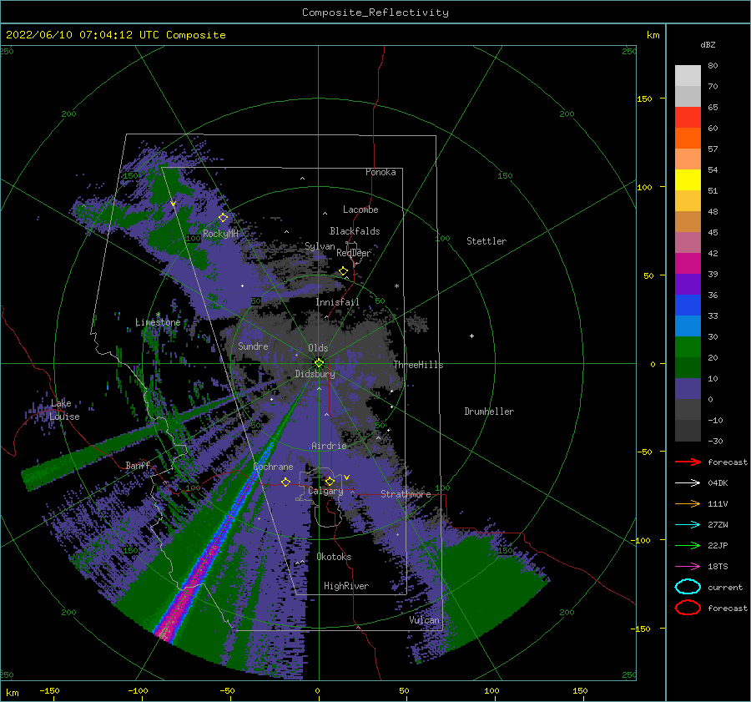Click the green 22JP arrow icon
The width and height of the screenshot is (751, 702).
pyautogui.click(x=688, y=545)
